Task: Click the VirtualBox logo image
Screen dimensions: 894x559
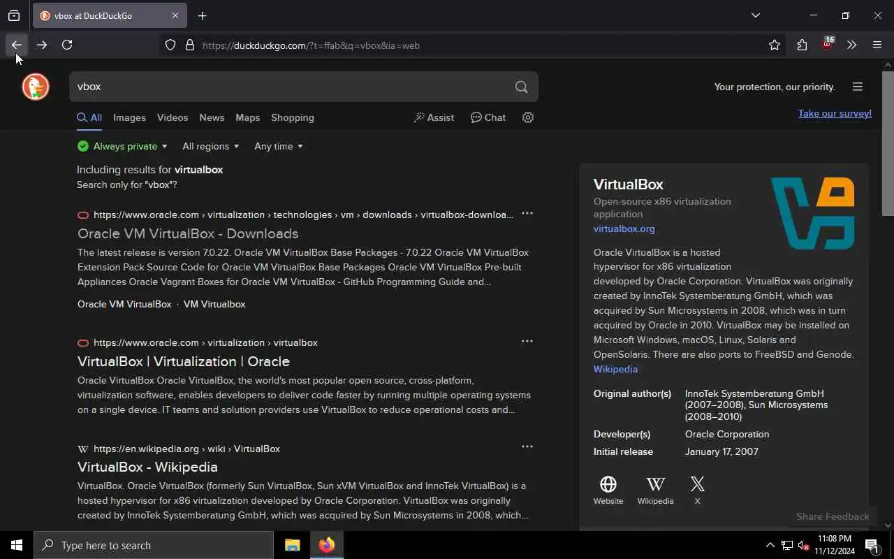Action: [x=812, y=213]
